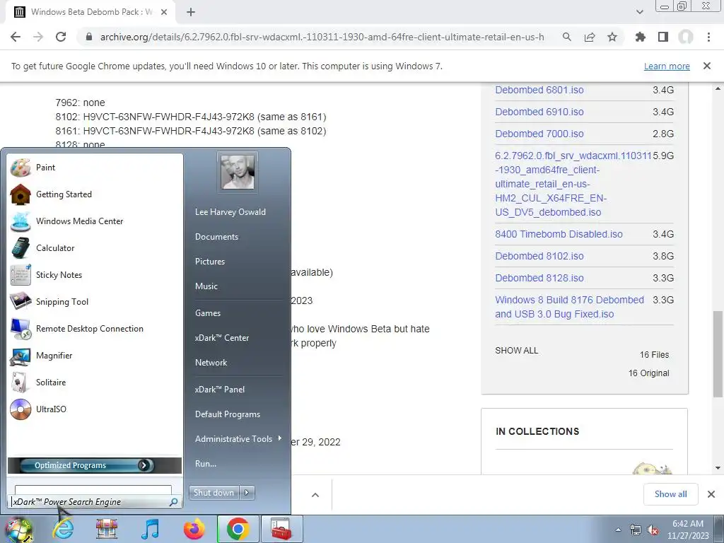Click the Windows Start orb
The image size is (724, 543).
[x=18, y=530]
